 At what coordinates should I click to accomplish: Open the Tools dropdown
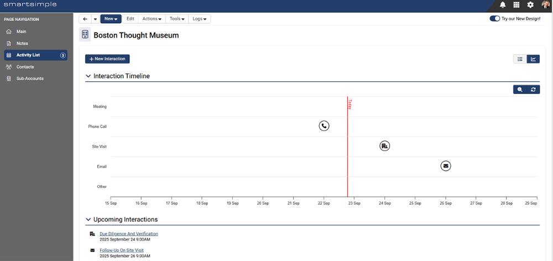tap(177, 19)
